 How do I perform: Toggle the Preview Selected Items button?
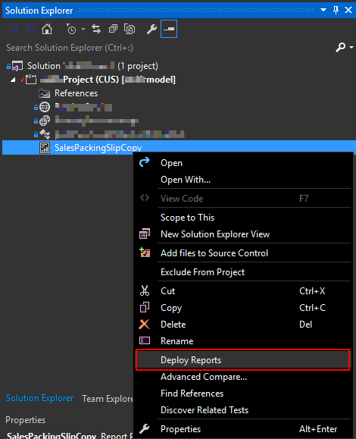click(x=169, y=29)
